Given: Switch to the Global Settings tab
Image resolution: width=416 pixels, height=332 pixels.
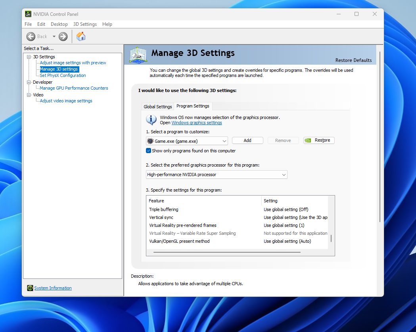Looking at the screenshot, I should coord(158,106).
